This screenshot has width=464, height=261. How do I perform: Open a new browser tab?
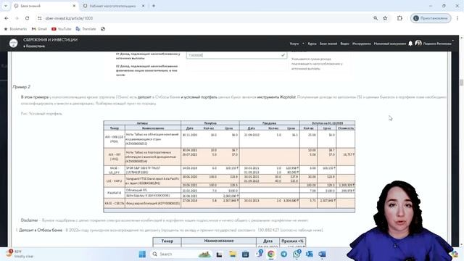154,6
